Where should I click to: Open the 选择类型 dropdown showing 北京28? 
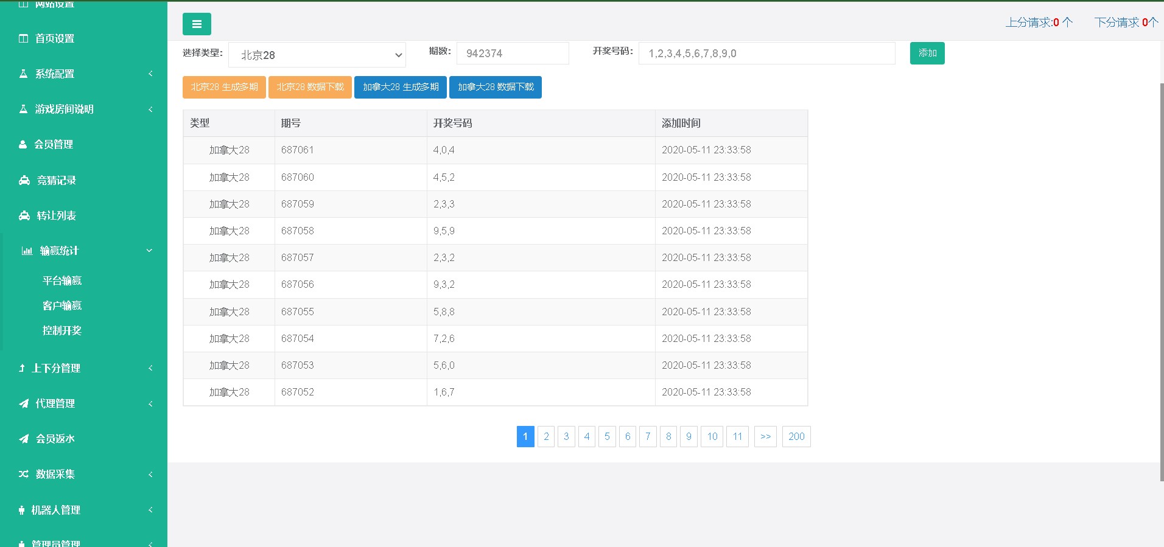pos(317,55)
